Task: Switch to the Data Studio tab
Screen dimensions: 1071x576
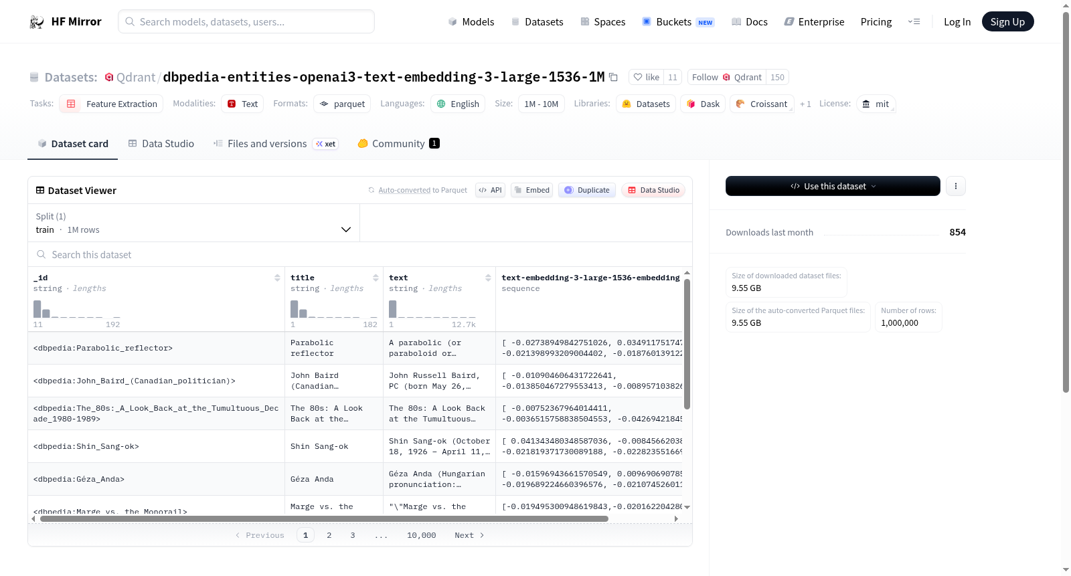Action: (161, 143)
